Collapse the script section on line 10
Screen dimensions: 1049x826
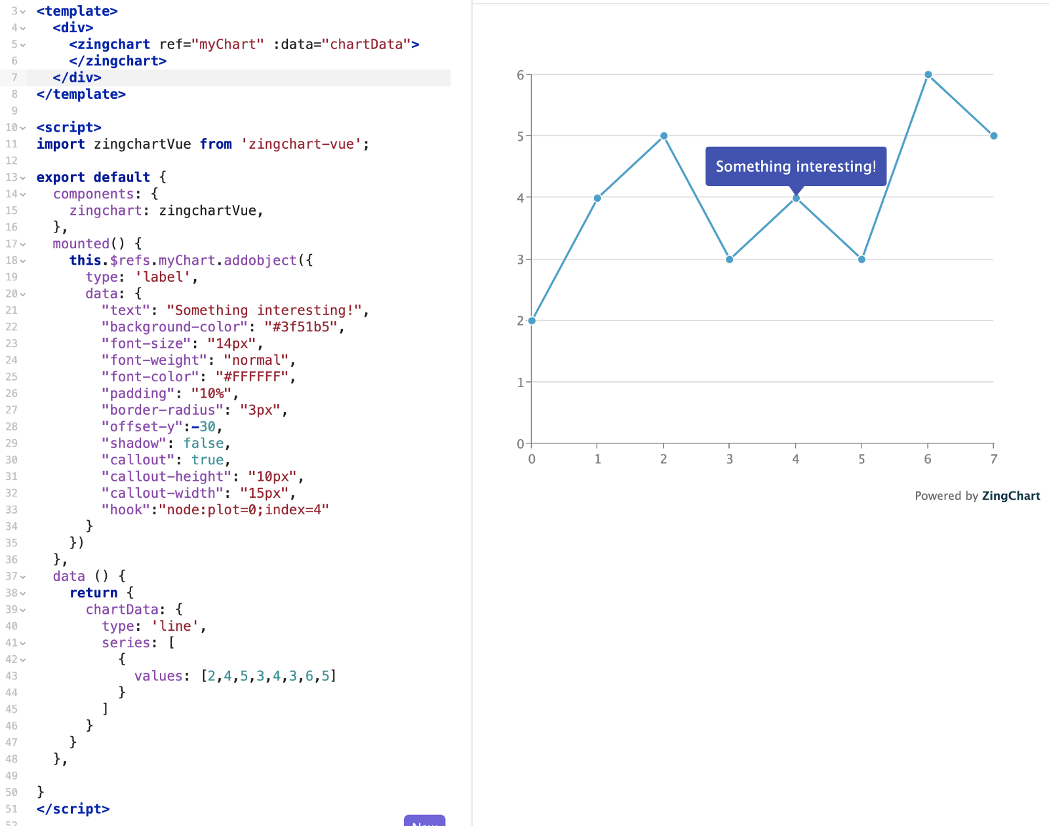tap(24, 127)
